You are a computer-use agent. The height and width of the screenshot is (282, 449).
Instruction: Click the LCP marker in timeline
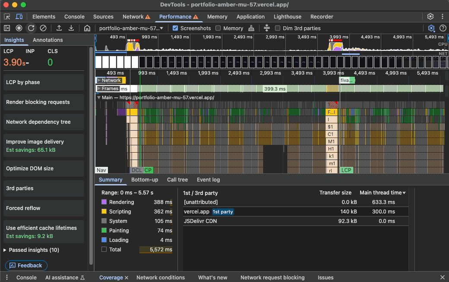click(346, 170)
